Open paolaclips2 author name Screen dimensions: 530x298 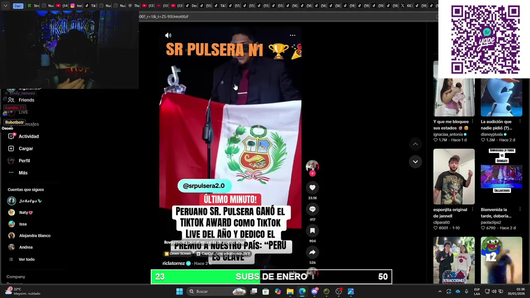coord(491,223)
